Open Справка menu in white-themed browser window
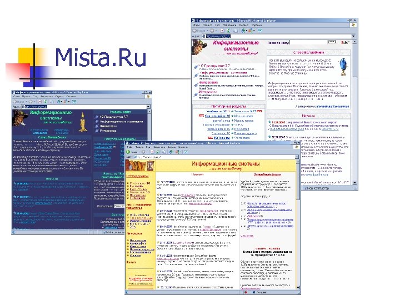400x300 pixels. 256,25
